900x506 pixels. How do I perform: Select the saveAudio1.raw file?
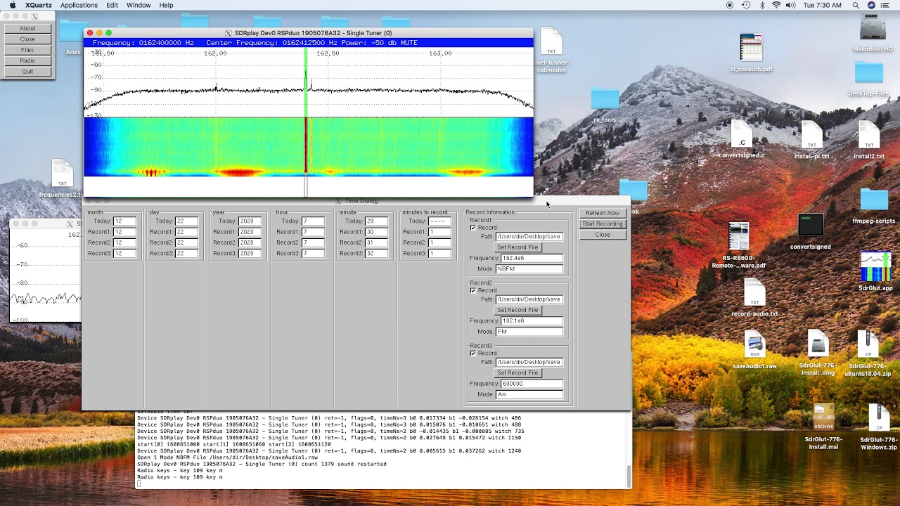754,345
